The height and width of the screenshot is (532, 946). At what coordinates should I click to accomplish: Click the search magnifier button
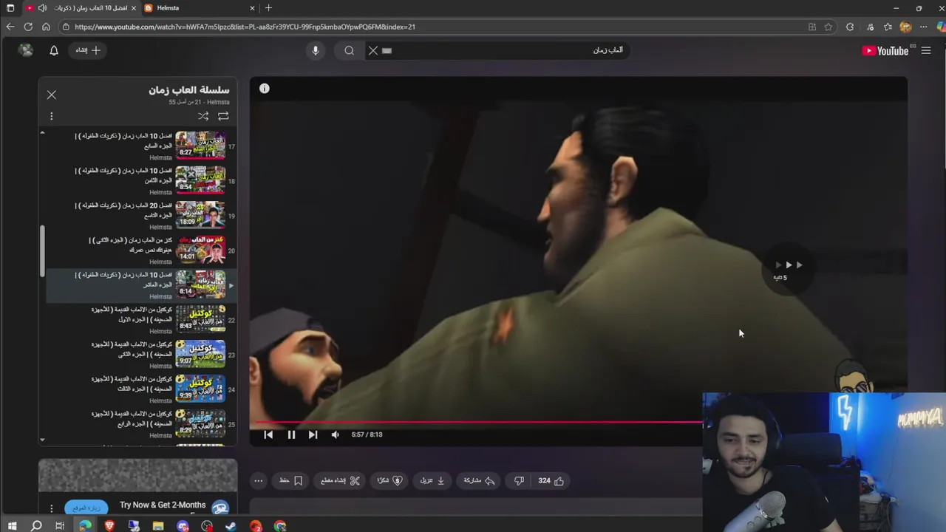coord(349,50)
